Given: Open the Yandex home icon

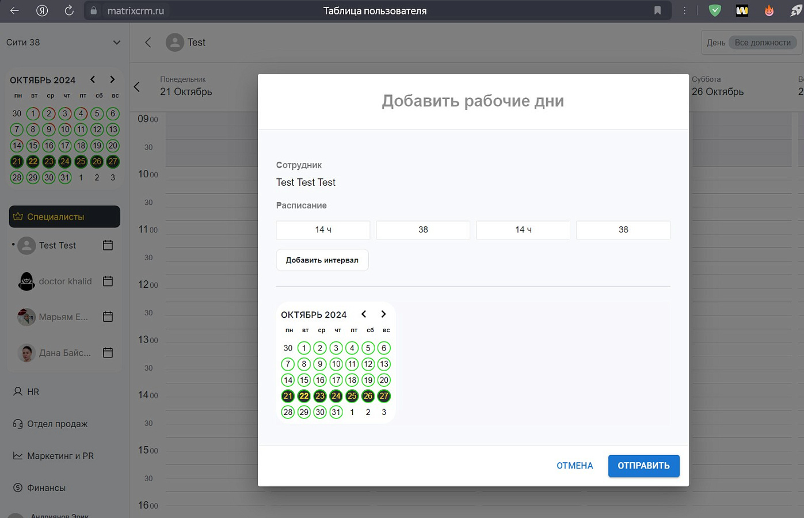Looking at the screenshot, I should point(42,10).
